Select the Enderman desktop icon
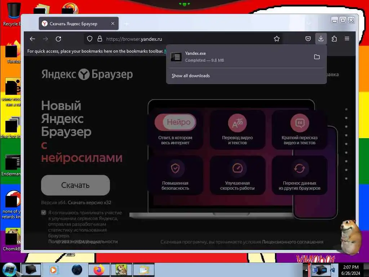Viewport: 369px width, 277px height. point(12,165)
